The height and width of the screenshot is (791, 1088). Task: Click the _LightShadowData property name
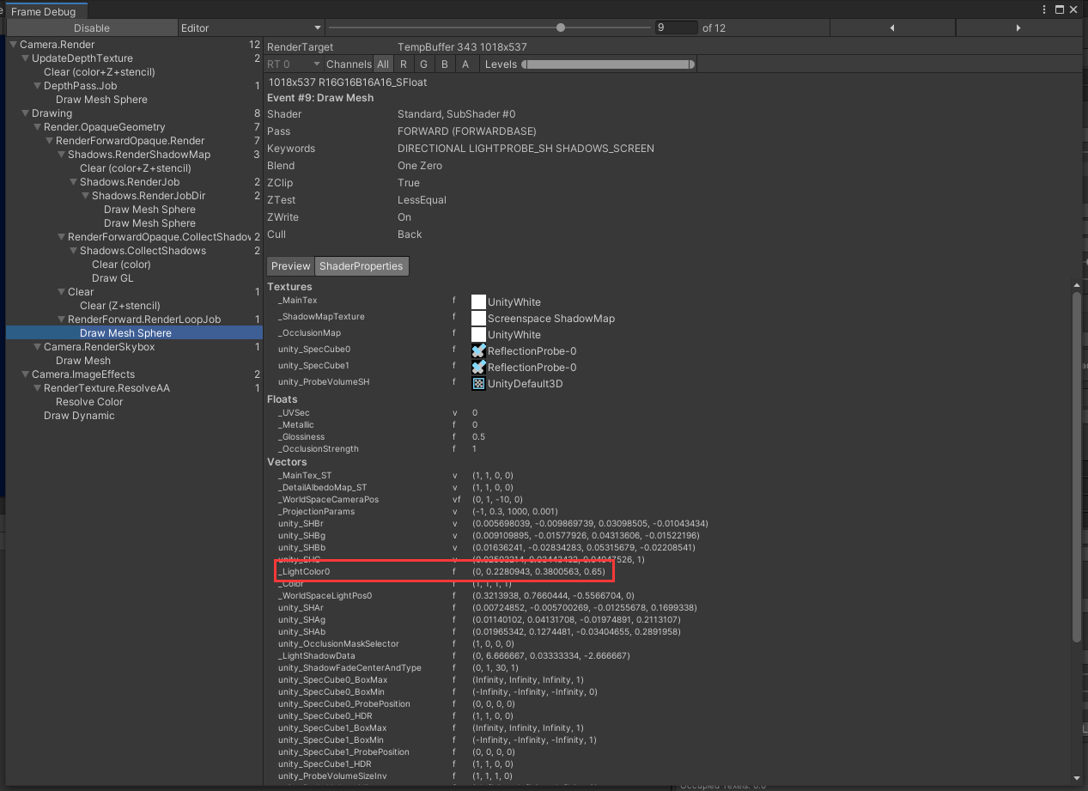tap(316, 655)
